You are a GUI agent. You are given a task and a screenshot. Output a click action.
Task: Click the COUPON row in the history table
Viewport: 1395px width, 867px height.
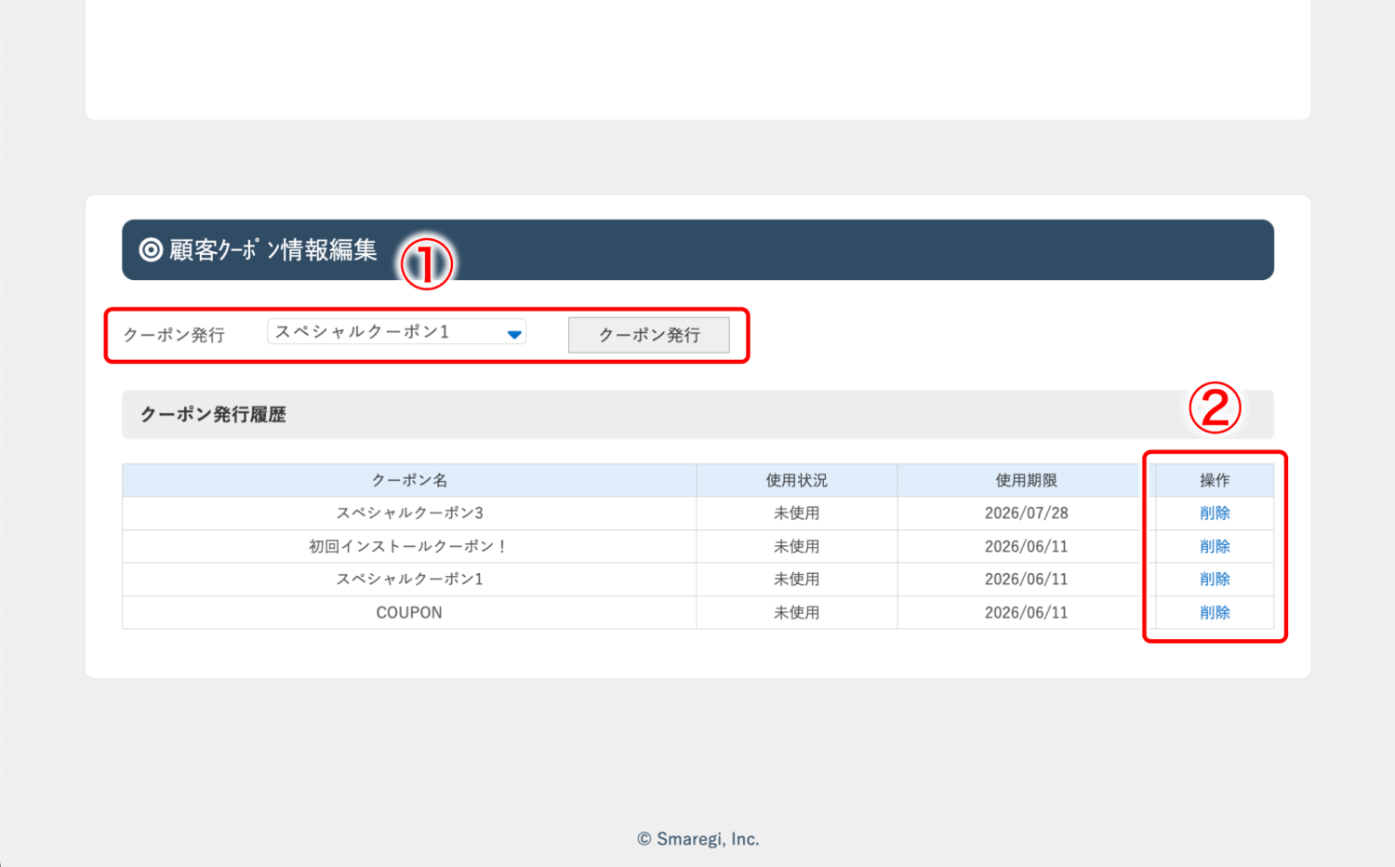(409, 612)
